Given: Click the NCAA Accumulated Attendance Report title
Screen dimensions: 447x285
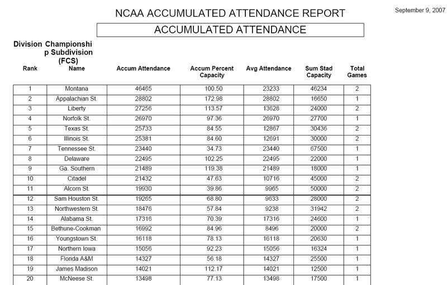Looking at the screenshot, I should (x=230, y=13).
